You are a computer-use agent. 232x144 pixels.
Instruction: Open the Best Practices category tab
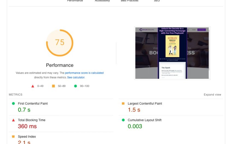coord(130,1)
